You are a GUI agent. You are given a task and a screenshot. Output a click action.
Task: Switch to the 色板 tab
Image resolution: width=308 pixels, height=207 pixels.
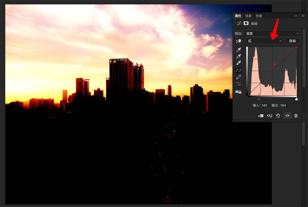pos(259,16)
